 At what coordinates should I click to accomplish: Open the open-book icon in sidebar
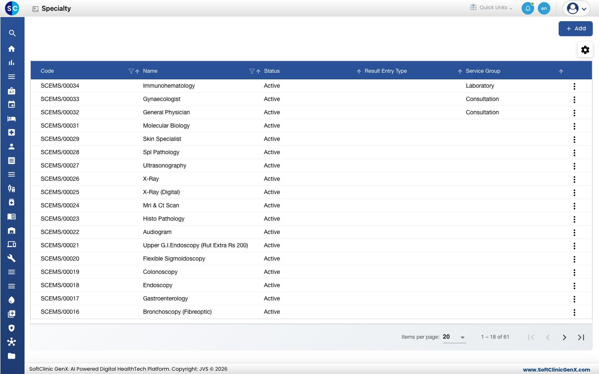click(x=12, y=217)
